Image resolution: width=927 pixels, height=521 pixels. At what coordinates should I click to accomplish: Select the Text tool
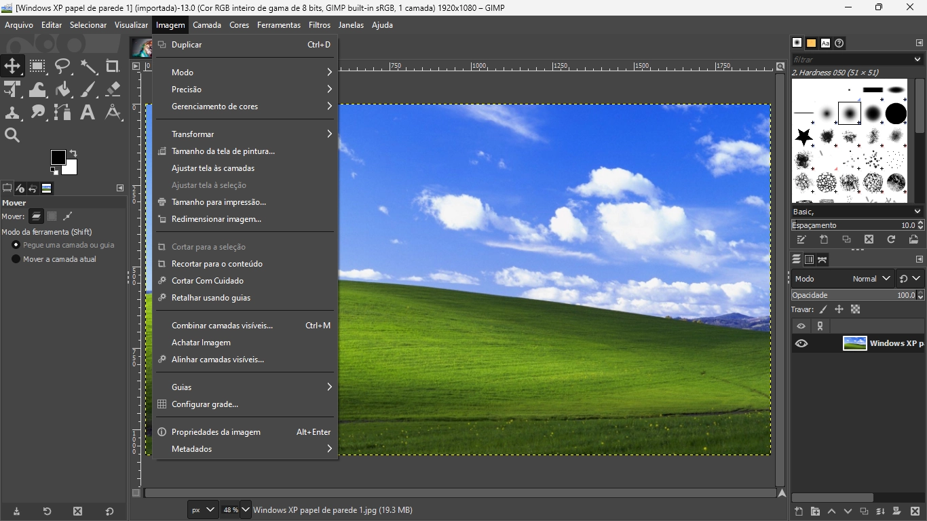[88, 113]
